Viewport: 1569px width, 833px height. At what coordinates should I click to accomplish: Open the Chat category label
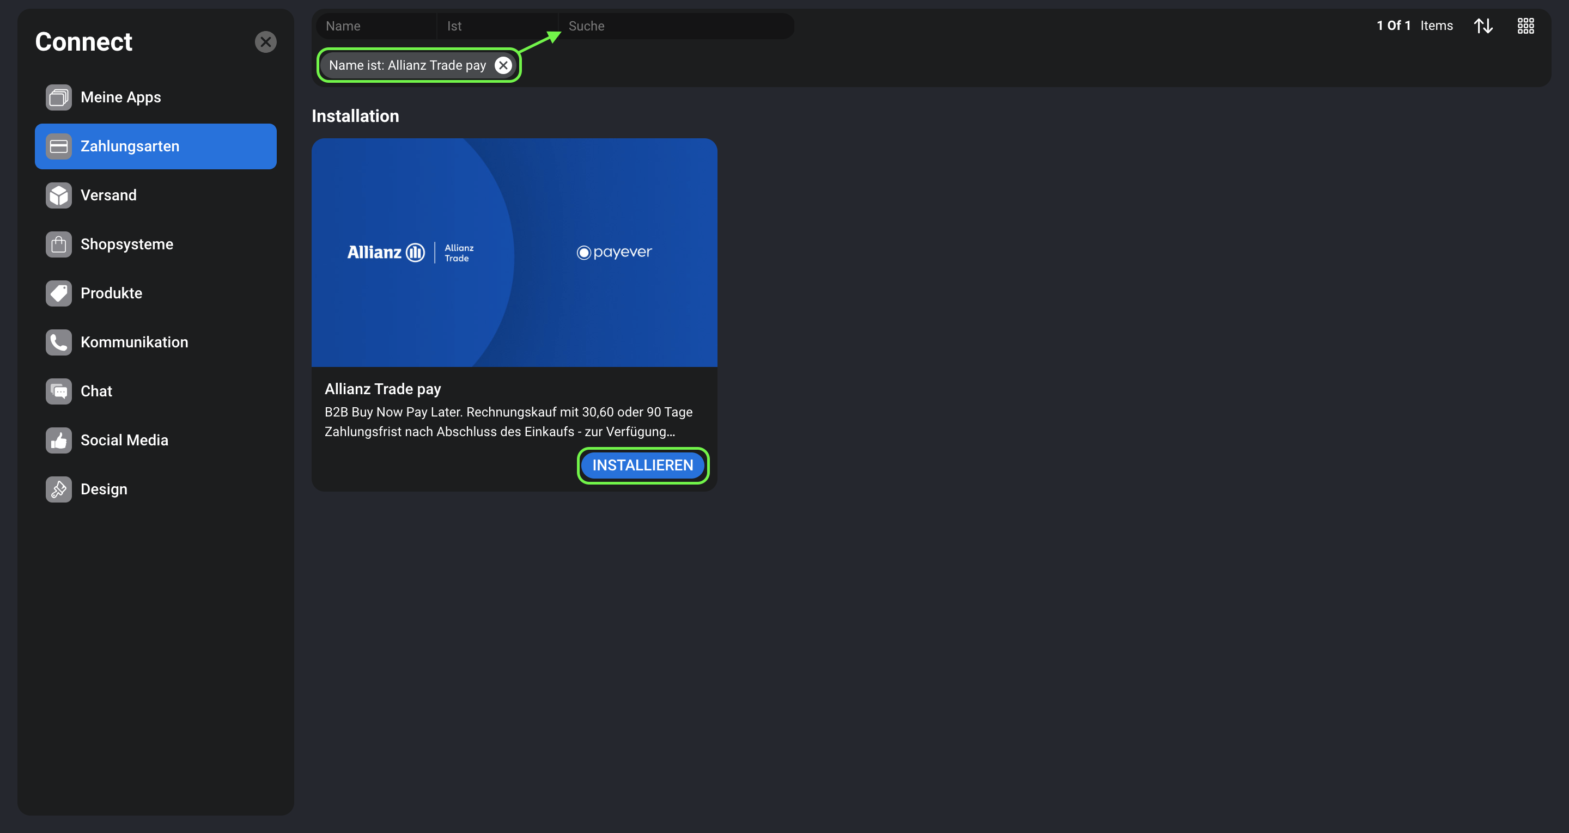click(x=96, y=391)
